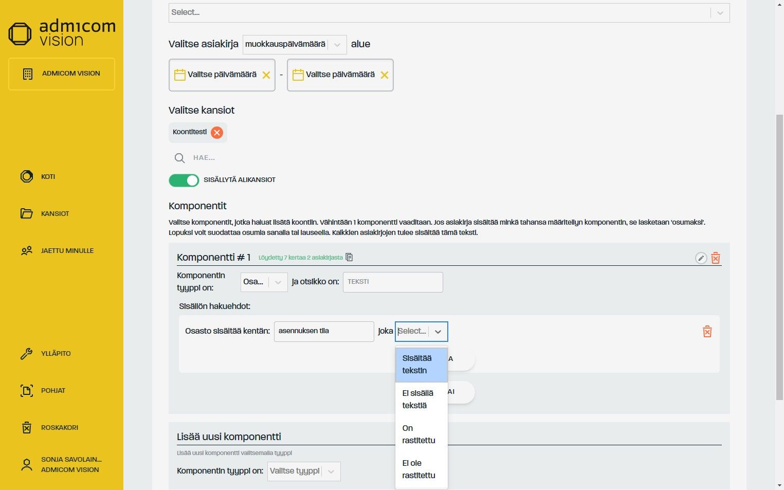Open the muokkauspäivämäärä dropdown
Image resolution: width=784 pixels, height=490 pixels.
pyautogui.click(x=294, y=45)
